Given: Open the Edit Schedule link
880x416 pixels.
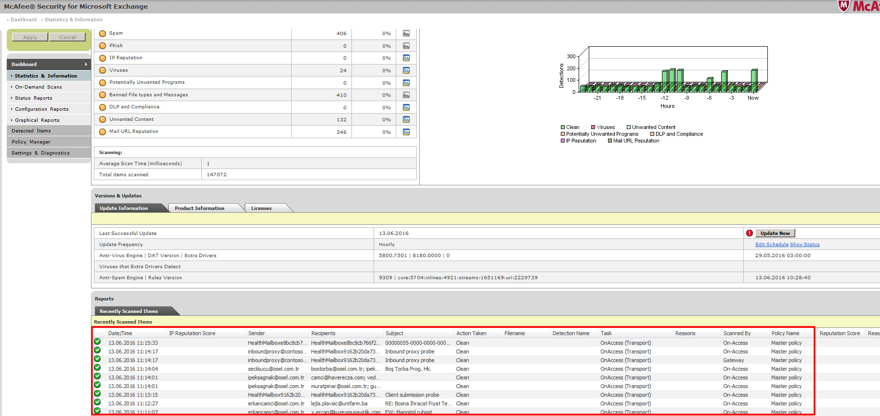Looking at the screenshot, I should pos(772,245).
